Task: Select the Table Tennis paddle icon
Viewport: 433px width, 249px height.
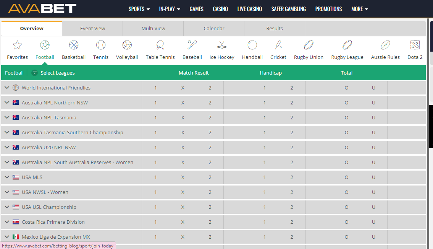Action: point(160,45)
